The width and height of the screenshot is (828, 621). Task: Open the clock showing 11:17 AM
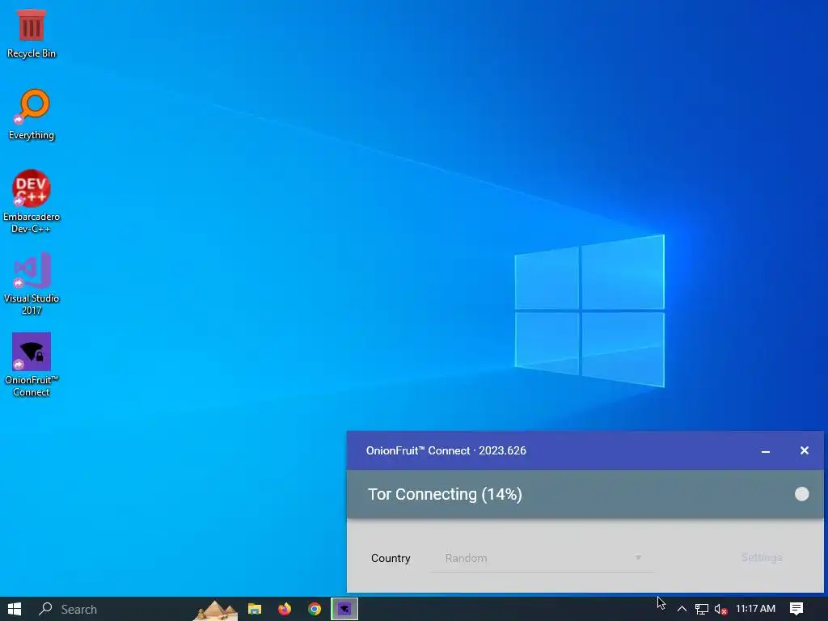[x=756, y=609]
